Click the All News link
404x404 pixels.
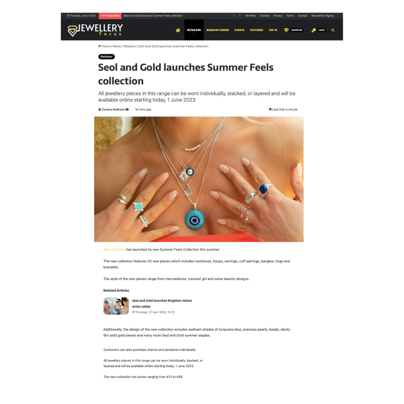tap(251, 16)
